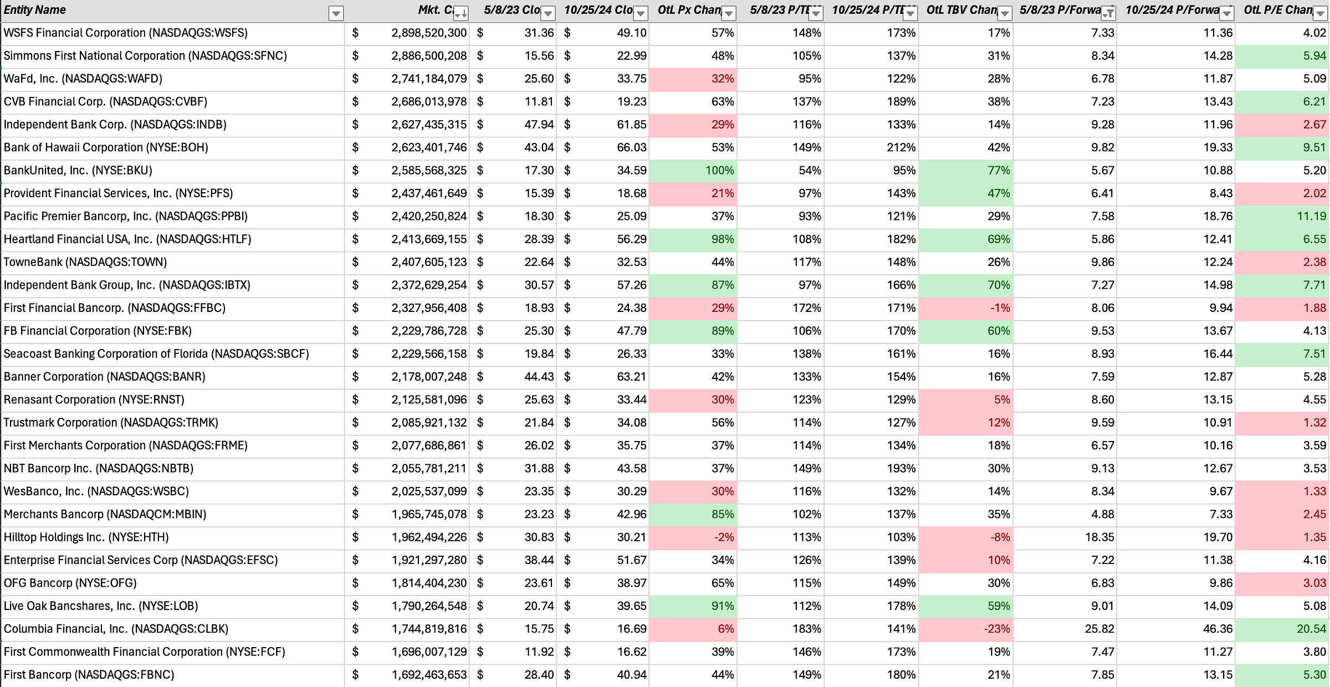
Task: Select NBT Bancorp Inc. cell
Action: coord(173,469)
